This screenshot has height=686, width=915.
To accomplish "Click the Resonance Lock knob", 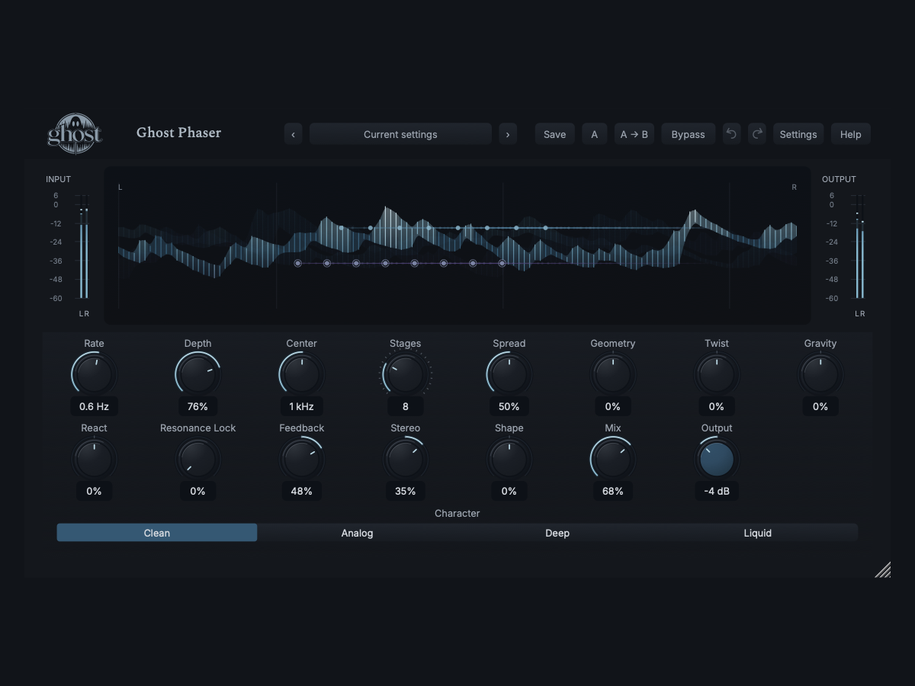I will (197, 459).
